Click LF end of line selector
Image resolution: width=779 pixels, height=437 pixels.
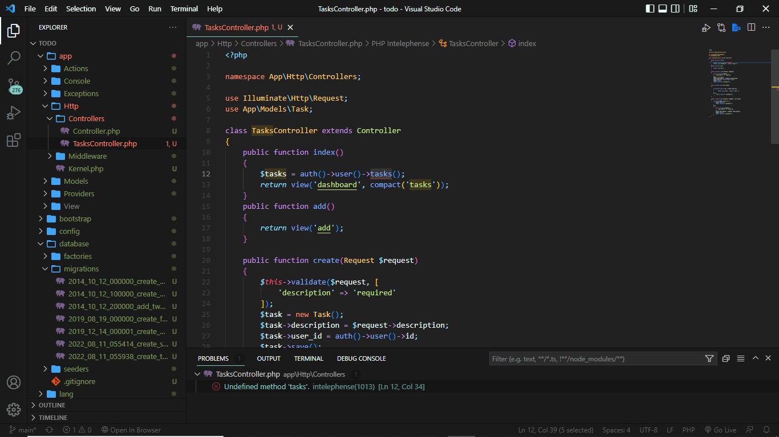tap(670, 430)
